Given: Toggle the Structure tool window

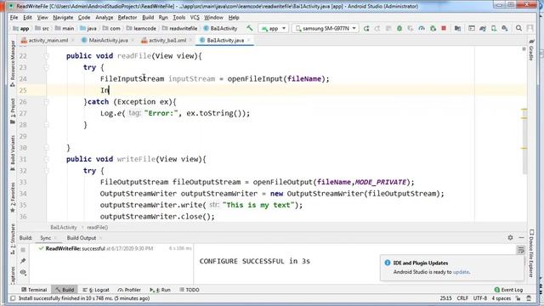Looking at the screenshot, I should pyautogui.click(x=13, y=239).
